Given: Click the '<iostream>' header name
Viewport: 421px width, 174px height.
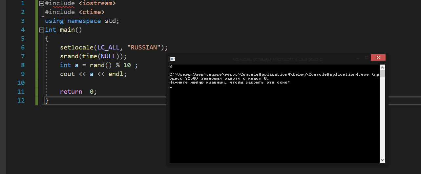Looking at the screenshot, I should click(x=97, y=3).
